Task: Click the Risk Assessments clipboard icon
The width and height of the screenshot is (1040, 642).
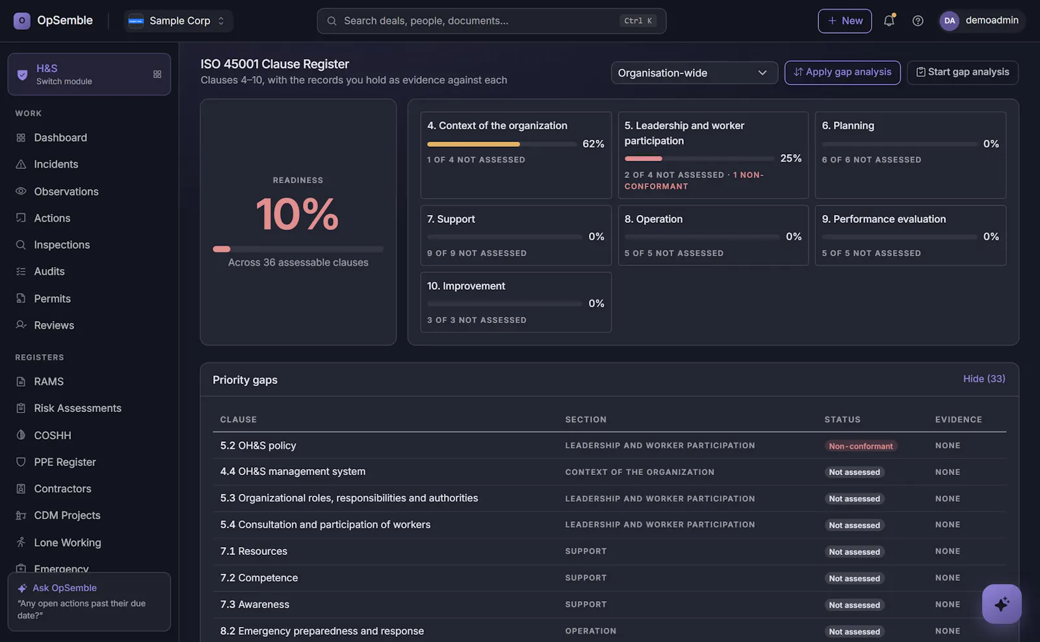Action: pos(21,408)
